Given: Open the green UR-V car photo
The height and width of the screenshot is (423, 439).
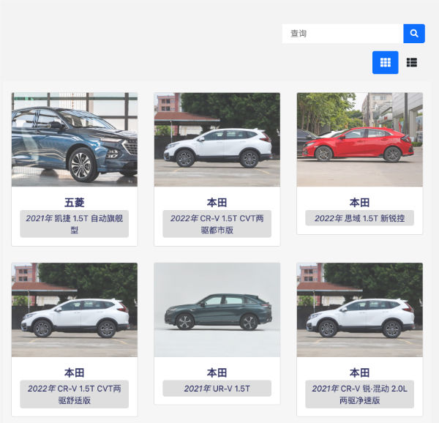Looking at the screenshot, I should coord(217,310).
